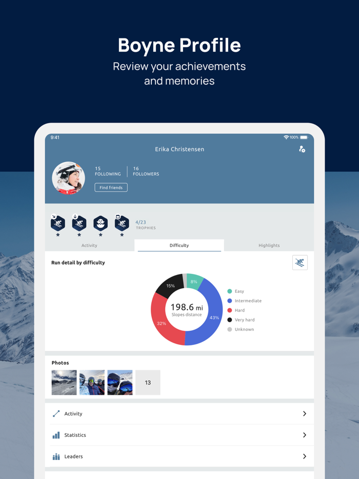View the 16 Followers list

[x=146, y=171]
